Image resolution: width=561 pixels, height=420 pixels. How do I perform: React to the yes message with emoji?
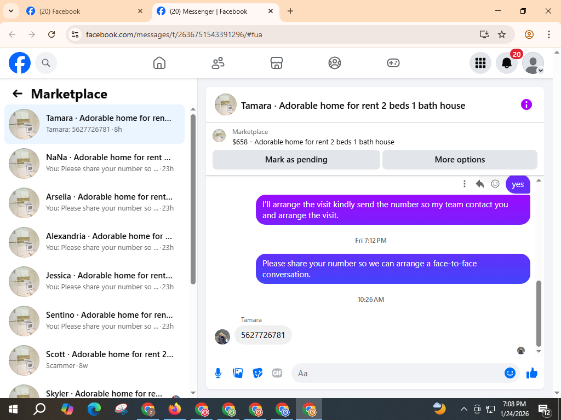click(x=495, y=184)
